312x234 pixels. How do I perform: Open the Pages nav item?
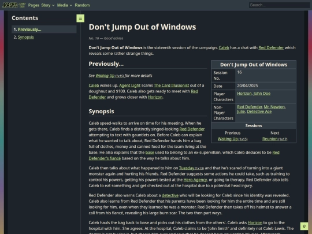point(34,5)
